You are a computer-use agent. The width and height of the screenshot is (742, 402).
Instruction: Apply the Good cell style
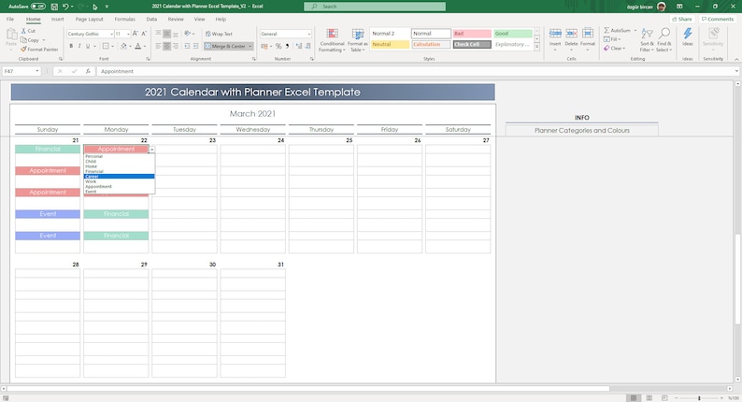tap(513, 34)
